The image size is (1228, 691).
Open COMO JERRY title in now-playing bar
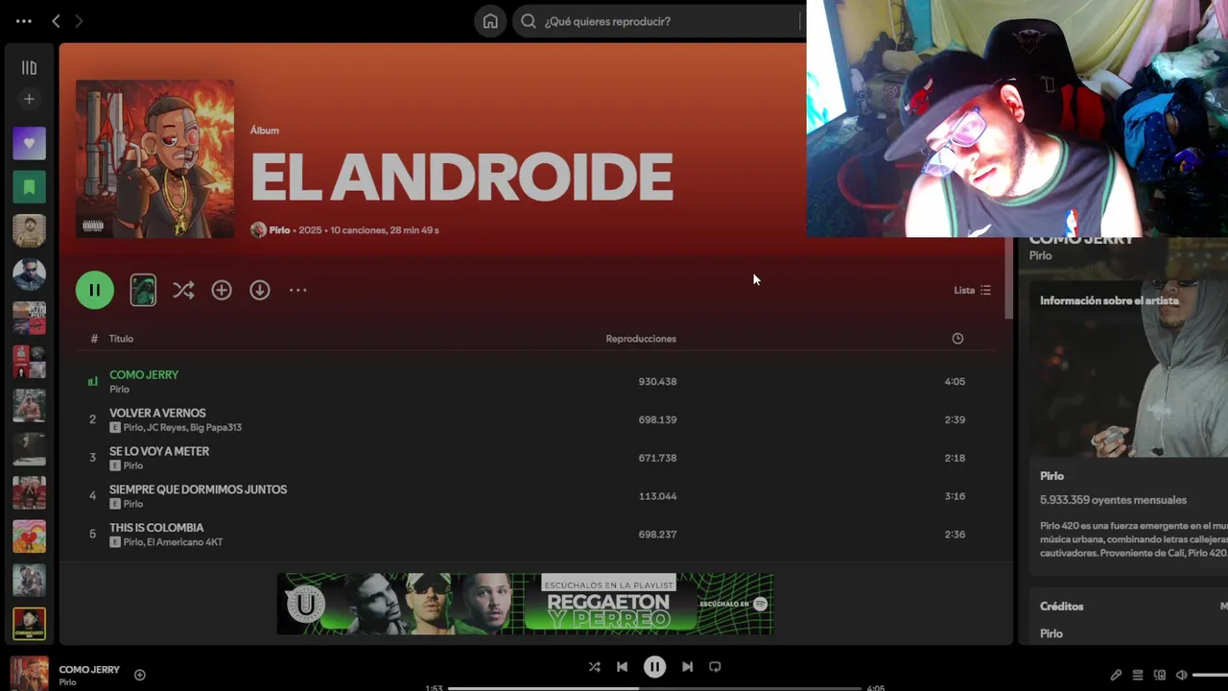(x=89, y=670)
